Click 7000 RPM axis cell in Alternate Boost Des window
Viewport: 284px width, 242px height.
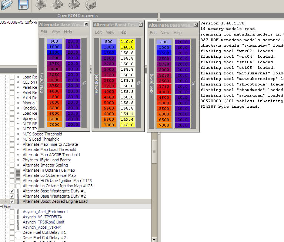tap(109, 125)
